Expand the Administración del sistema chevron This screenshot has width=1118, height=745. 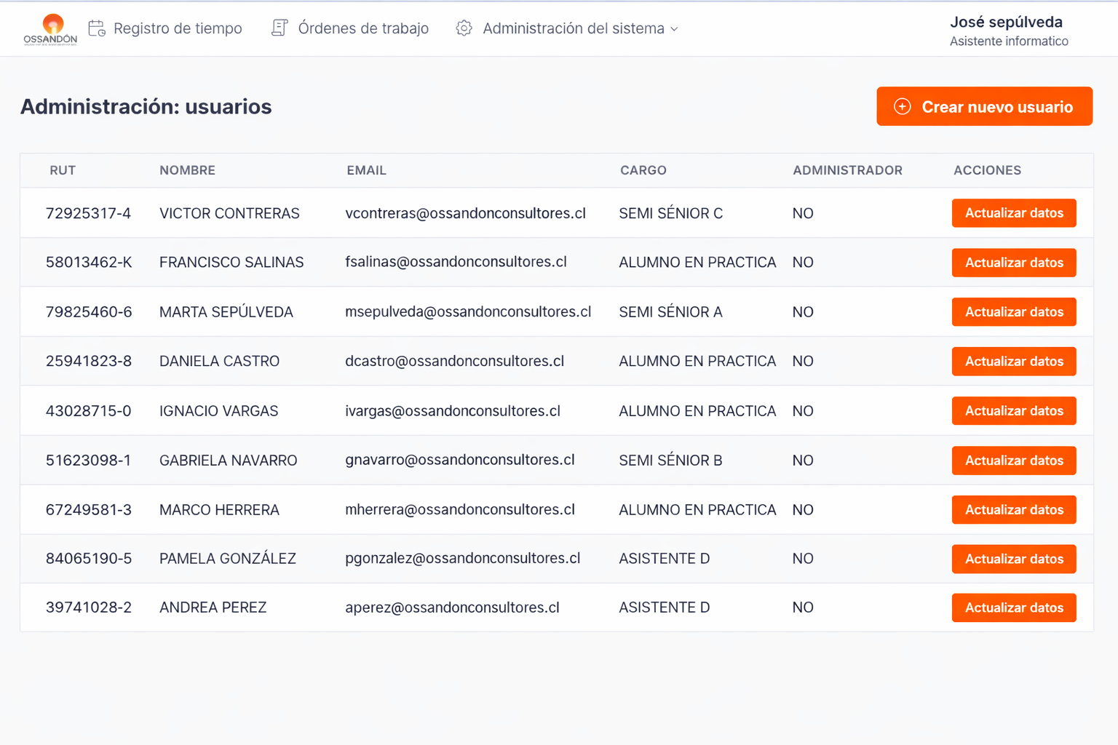click(x=674, y=29)
